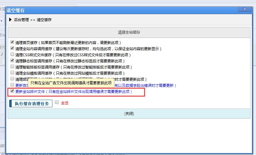Click the black triangle before 后台管理
This screenshot has width=256, height=155.
(x=10, y=20)
